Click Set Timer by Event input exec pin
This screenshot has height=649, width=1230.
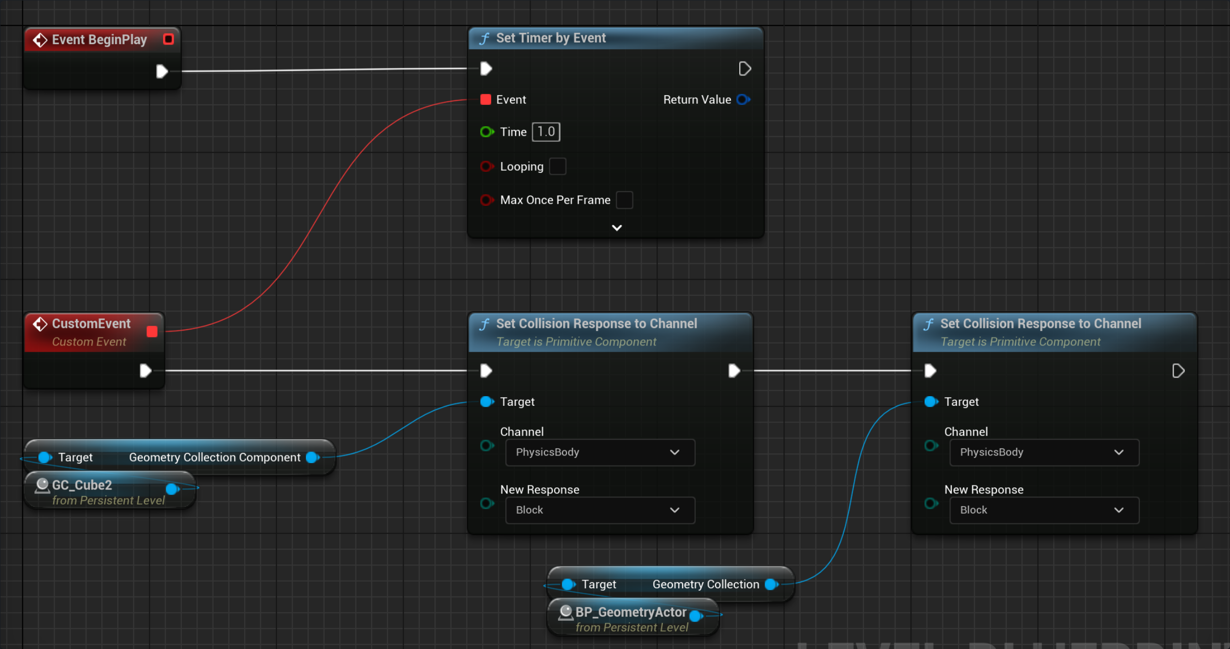tap(486, 68)
